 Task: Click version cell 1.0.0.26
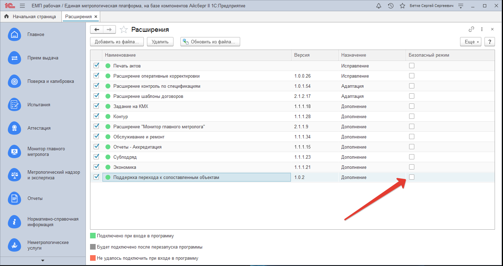click(315, 76)
